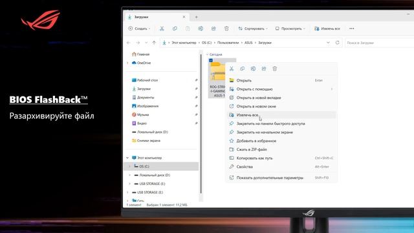414x233 pixels.
Task: Click the Delete trash icon in toolbar
Action: click(226, 28)
